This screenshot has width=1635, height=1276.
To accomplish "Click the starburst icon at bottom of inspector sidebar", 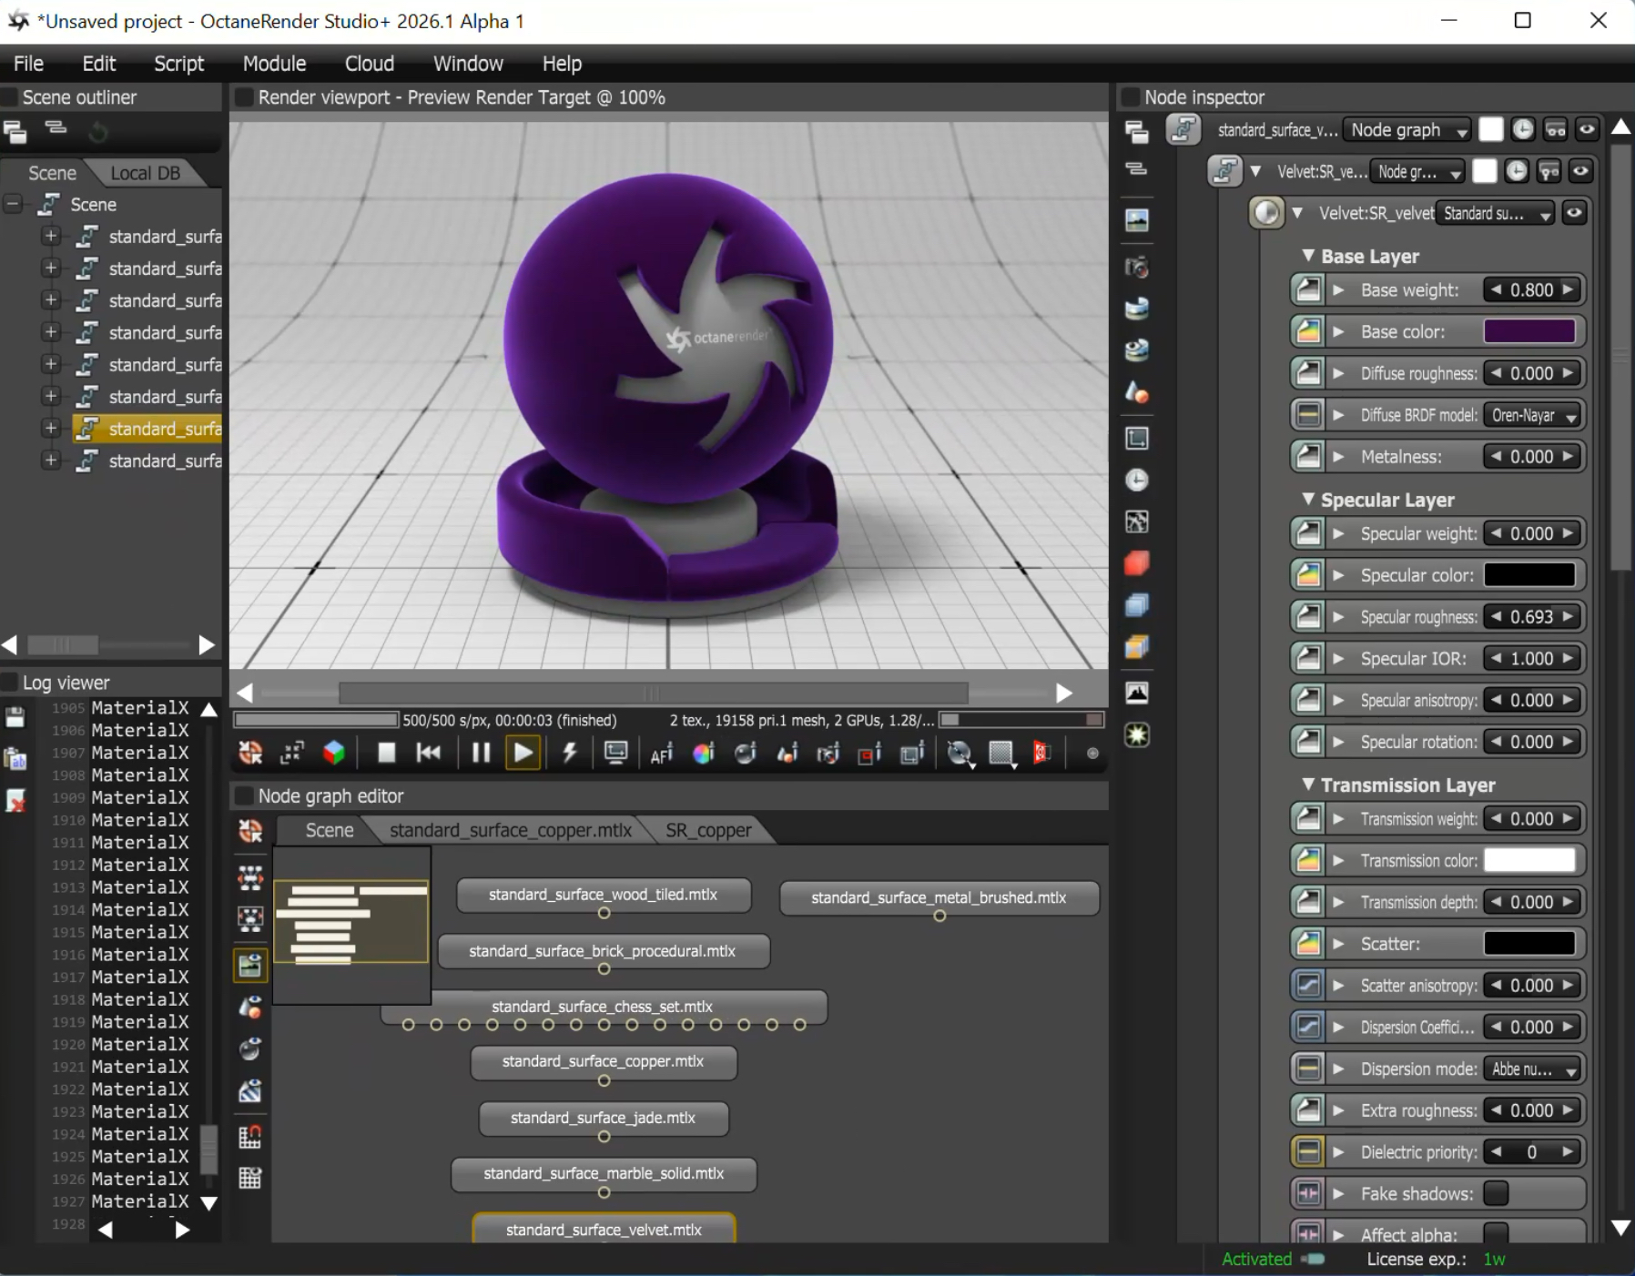I will click(1137, 734).
